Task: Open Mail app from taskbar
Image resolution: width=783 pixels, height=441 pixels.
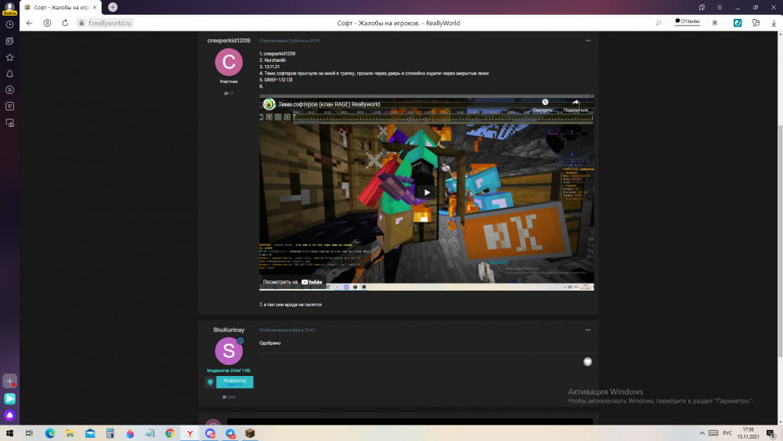Action: coord(90,433)
